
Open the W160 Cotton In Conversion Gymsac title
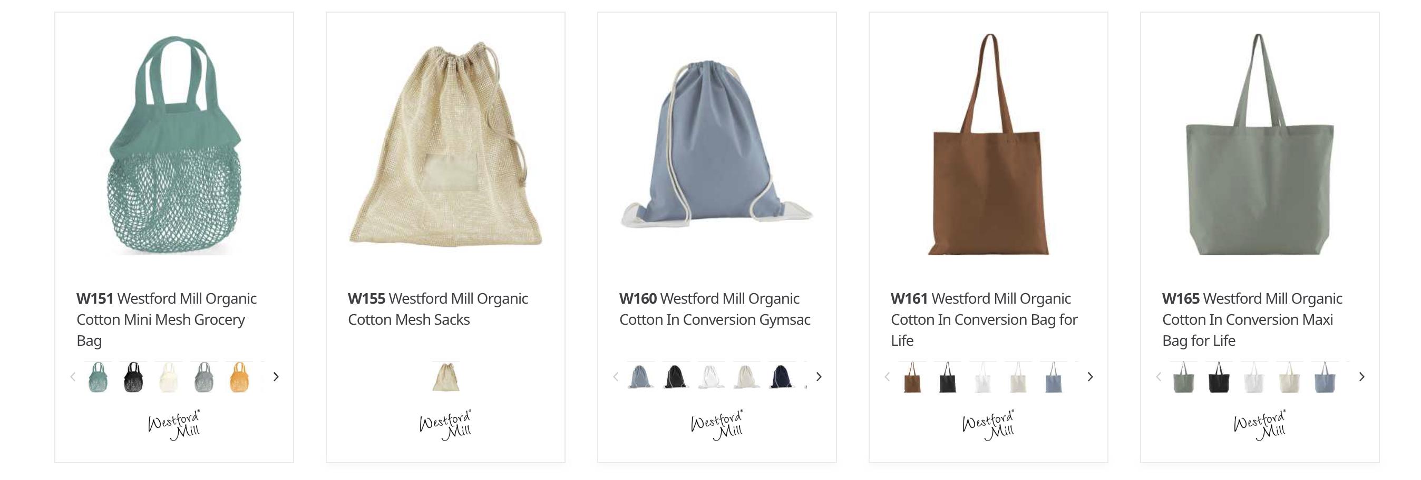tap(715, 309)
